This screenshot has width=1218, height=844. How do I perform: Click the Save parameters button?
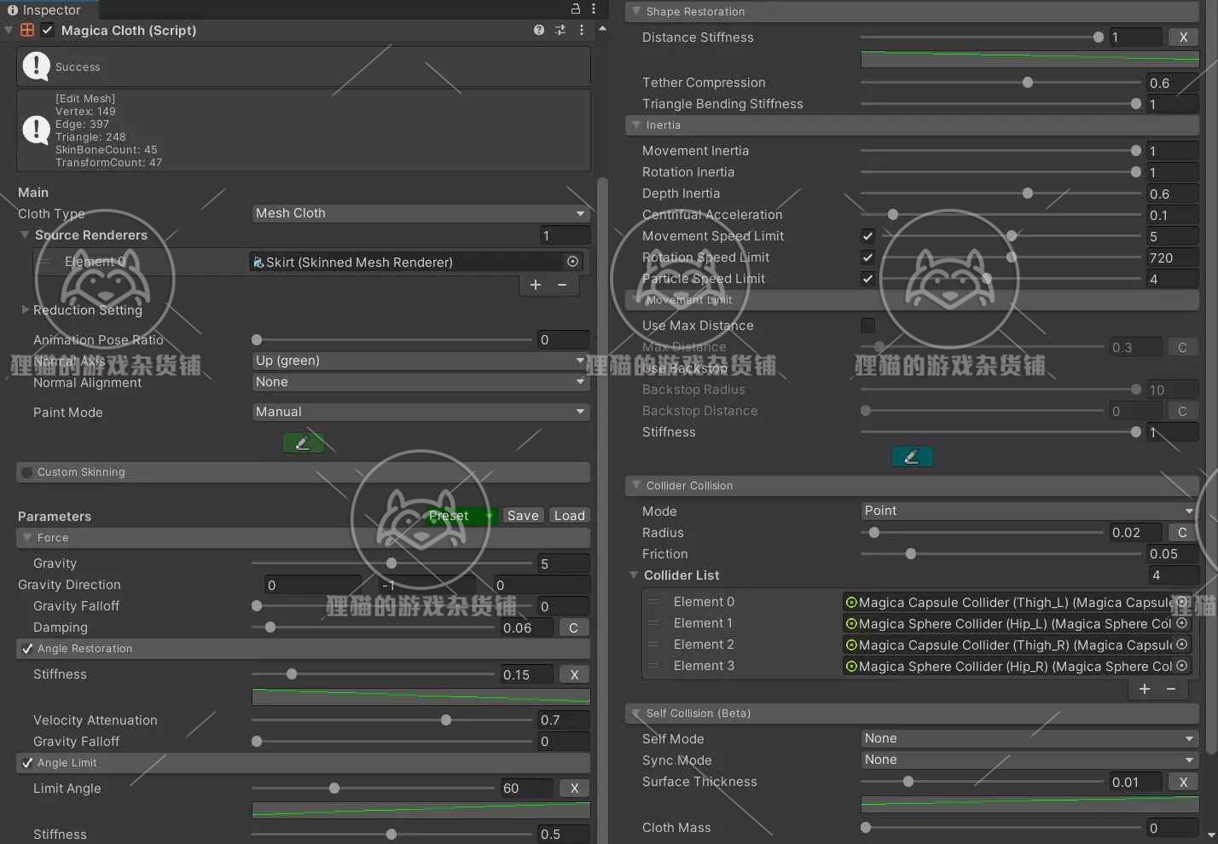523,516
